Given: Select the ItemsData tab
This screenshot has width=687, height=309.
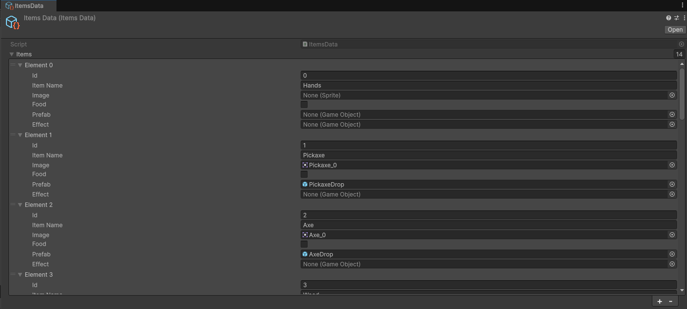Looking at the screenshot, I should (x=28, y=6).
